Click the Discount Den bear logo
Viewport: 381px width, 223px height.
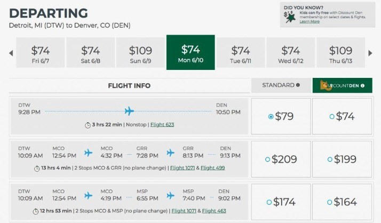tap(322, 85)
